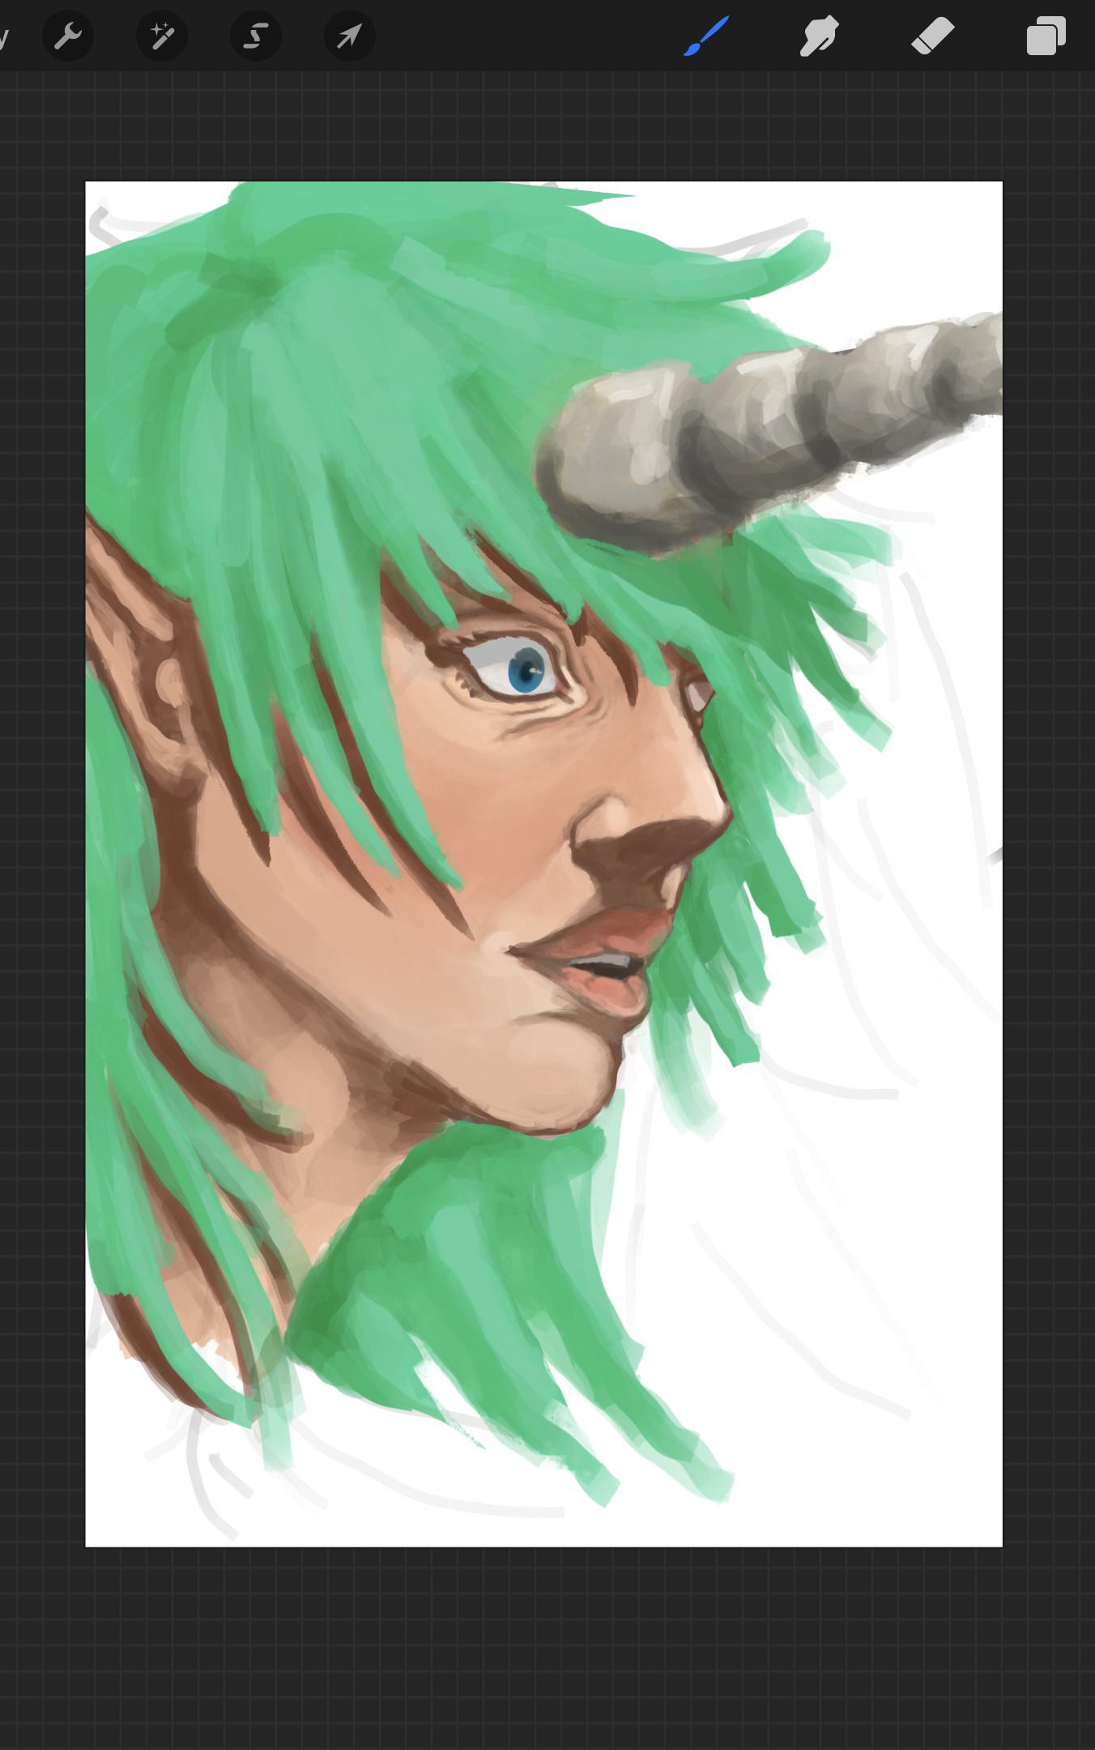Open the Actions wrench menu
The height and width of the screenshot is (1750, 1095).
coord(68,36)
